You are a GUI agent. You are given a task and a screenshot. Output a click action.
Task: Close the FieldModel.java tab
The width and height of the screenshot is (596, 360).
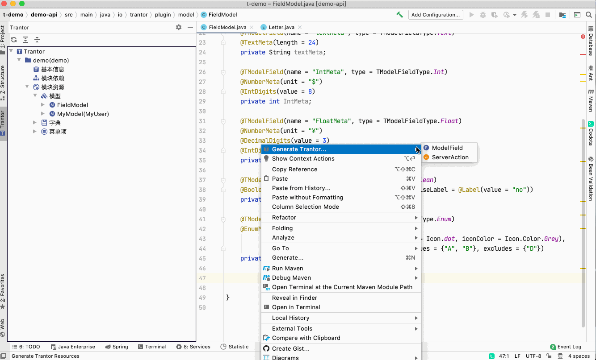click(x=251, y=27)
